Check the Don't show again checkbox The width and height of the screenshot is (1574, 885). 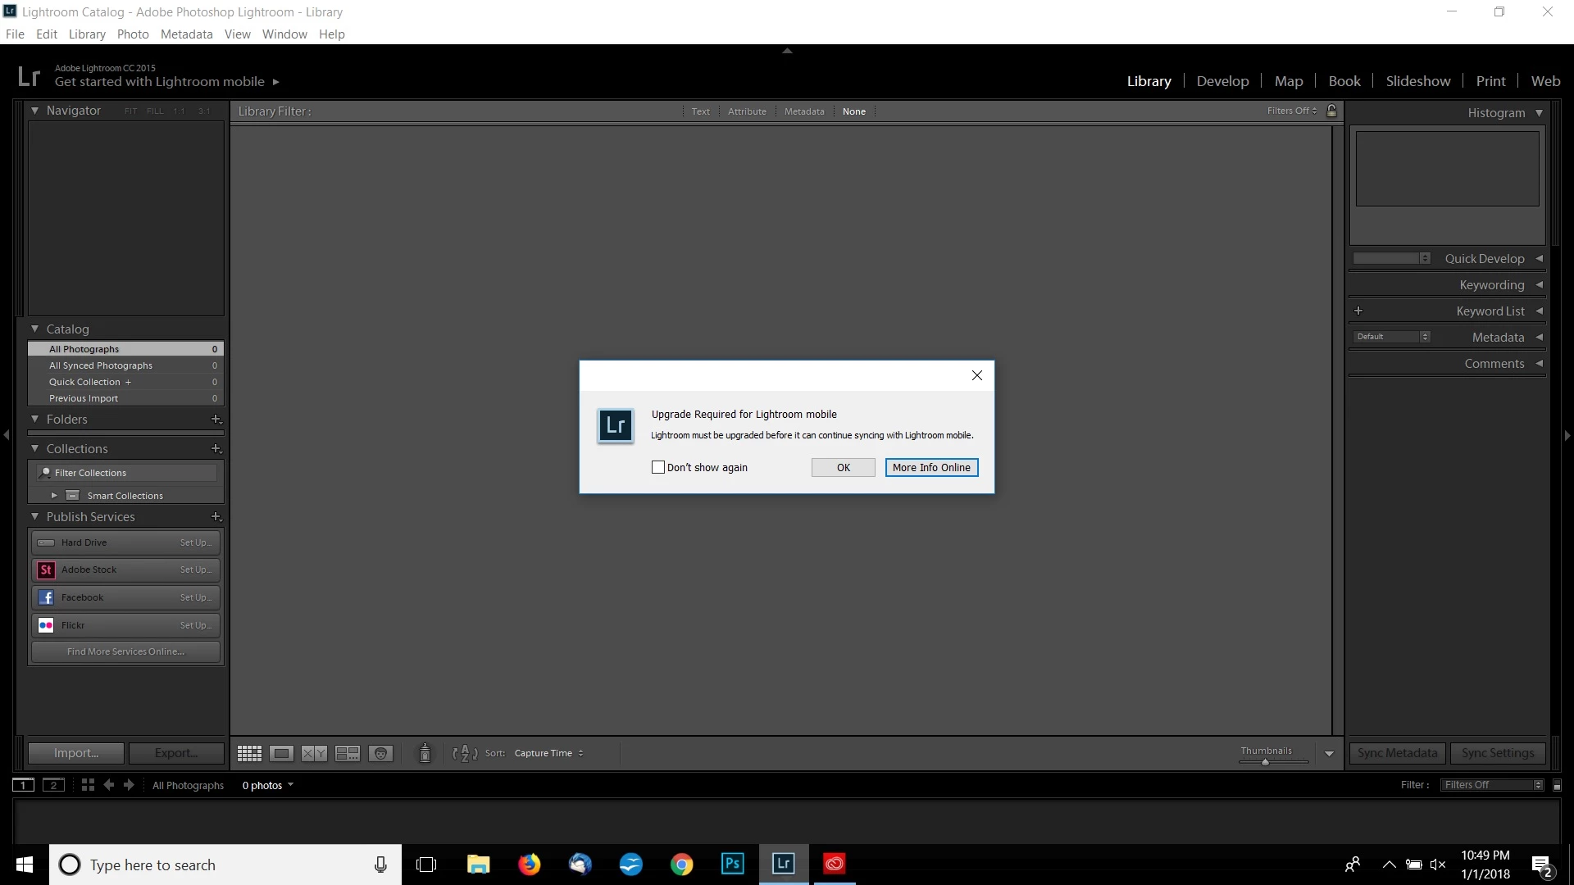(657, 467)
